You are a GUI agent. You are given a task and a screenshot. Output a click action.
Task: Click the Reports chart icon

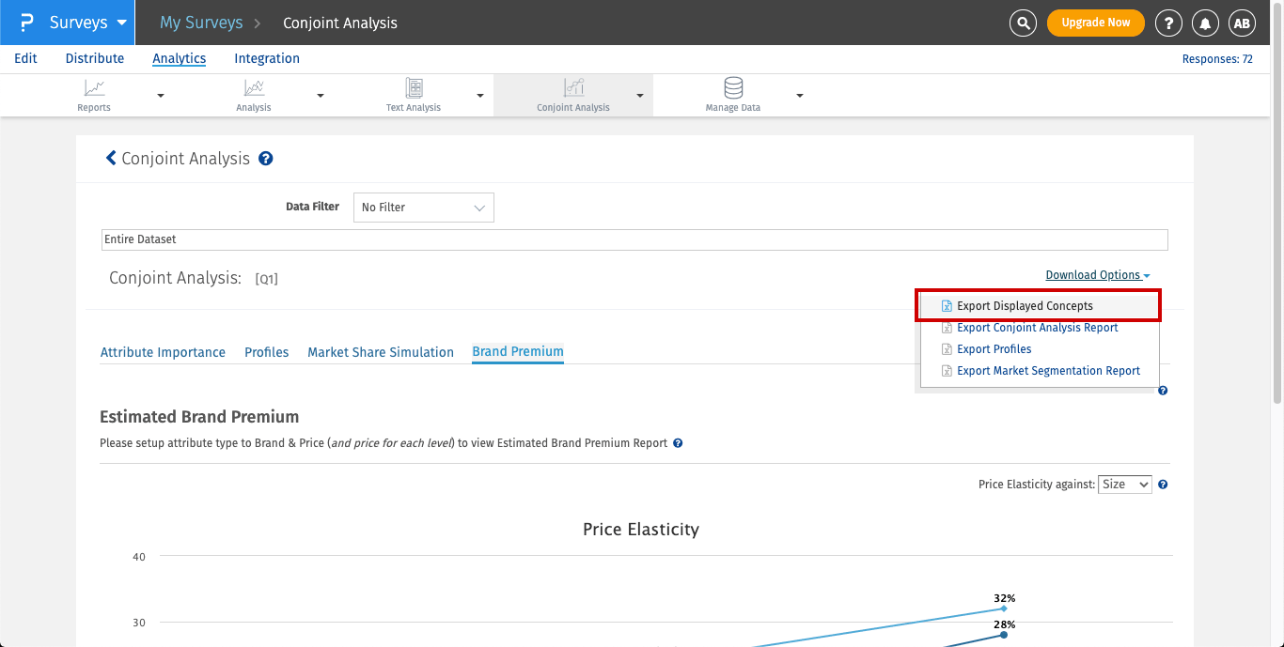click(94, 88)
